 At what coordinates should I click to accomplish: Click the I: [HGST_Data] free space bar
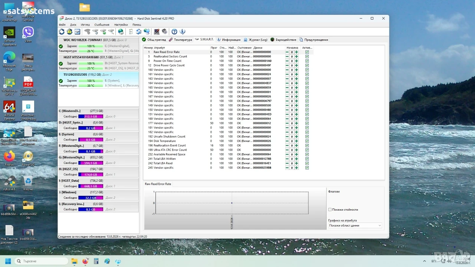click(91, 186)
